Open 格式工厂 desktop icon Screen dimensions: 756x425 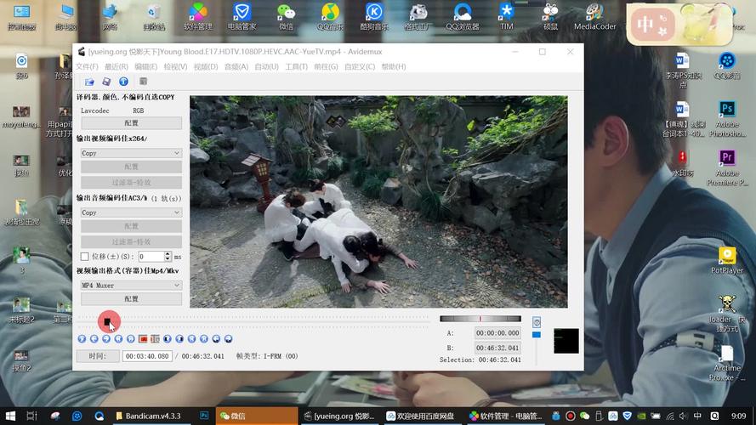point(418,17)
